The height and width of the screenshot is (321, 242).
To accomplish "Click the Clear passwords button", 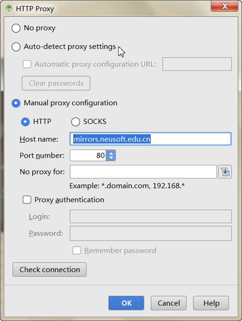I will 56,83.
